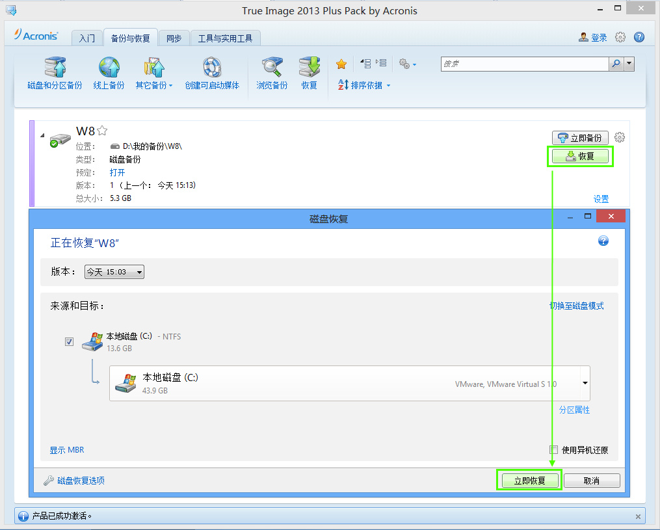This screenshot has height=530, width=660.
Task: Click the search magnifier button
Action: pyautogui.click(x=616, y=64)
